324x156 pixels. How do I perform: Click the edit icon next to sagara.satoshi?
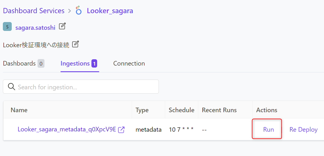tap(62, 26)
